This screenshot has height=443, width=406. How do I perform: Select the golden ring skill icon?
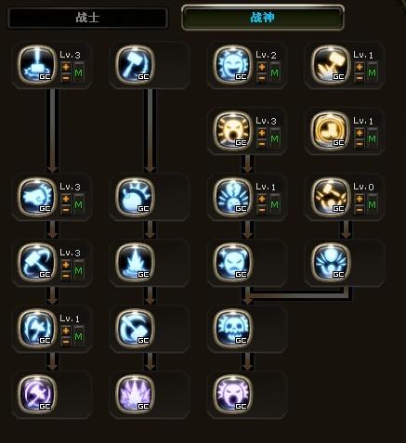pos(330,131)
